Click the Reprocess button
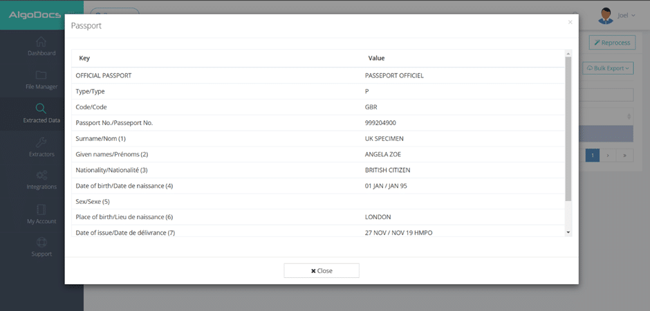The height and width of the screenshot is (311, 650). click(612, 43)
